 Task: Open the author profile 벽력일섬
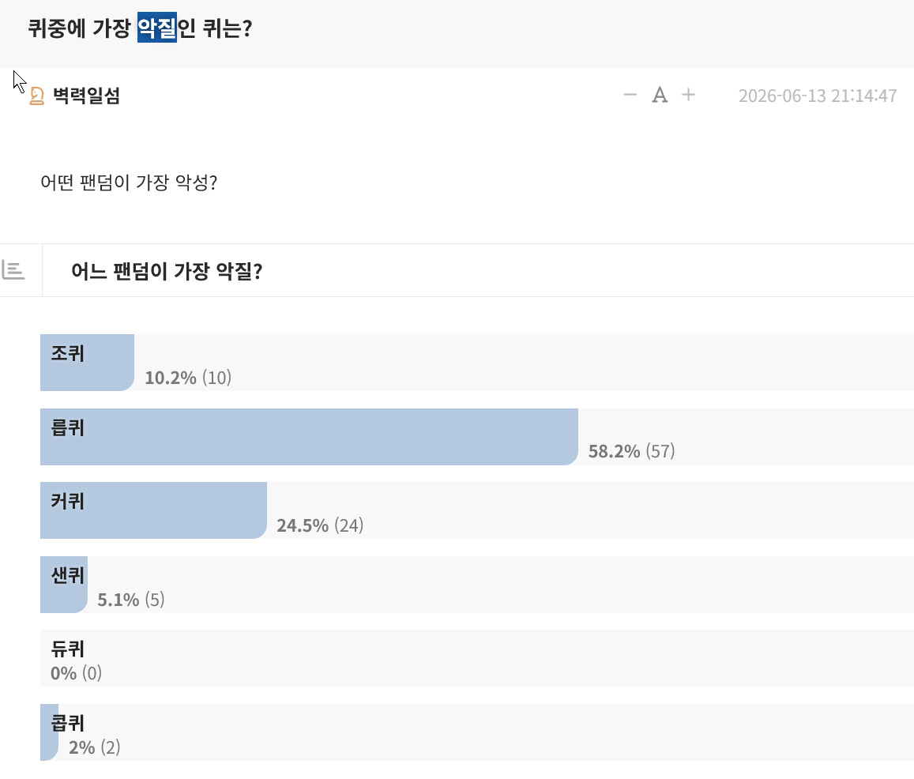(86, 96)
